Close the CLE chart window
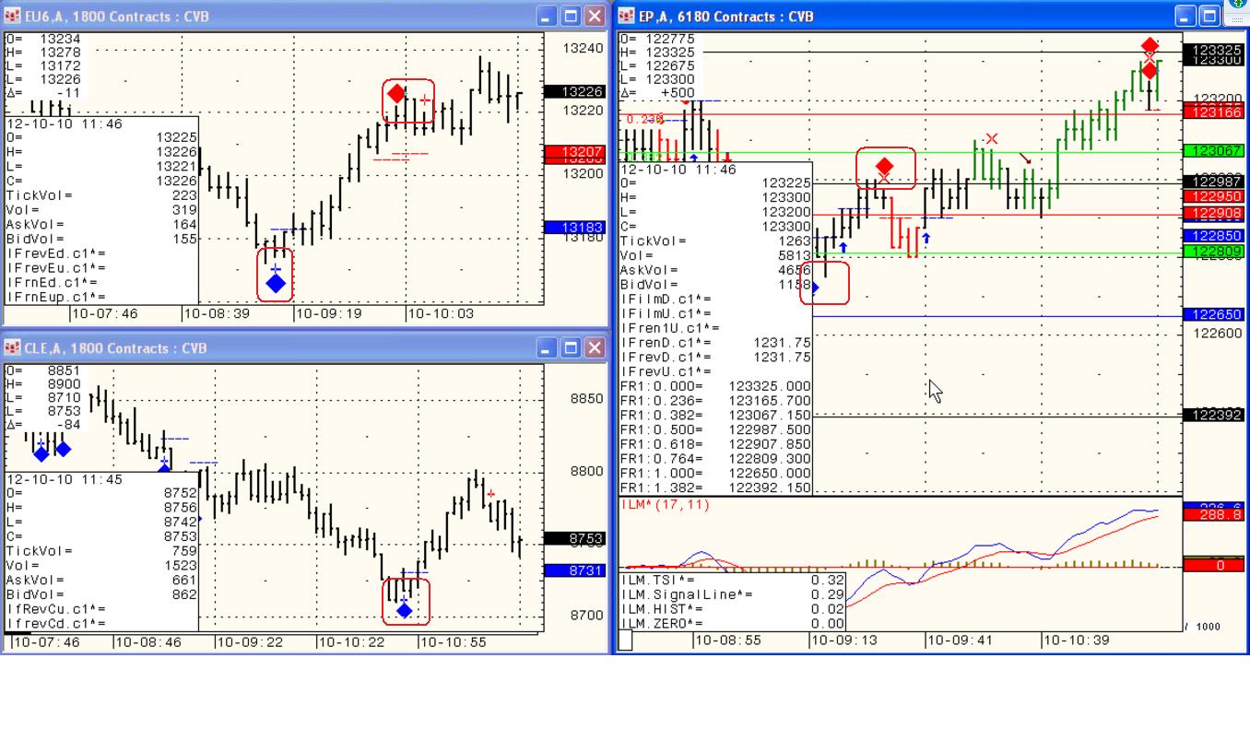The image size is (1250, 740). pos(595,347)
